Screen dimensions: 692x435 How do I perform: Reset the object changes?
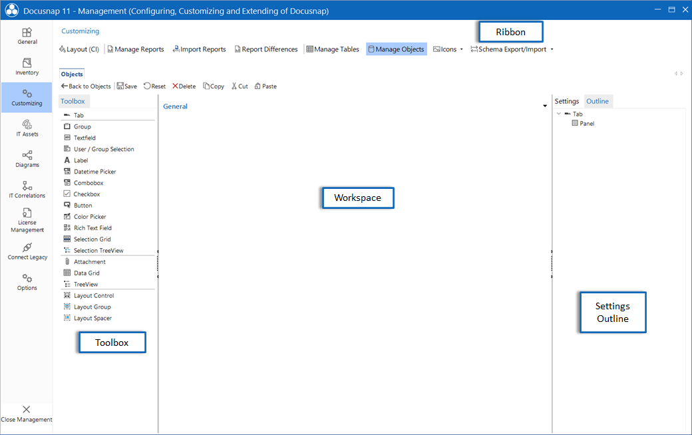tap(154, 86)
